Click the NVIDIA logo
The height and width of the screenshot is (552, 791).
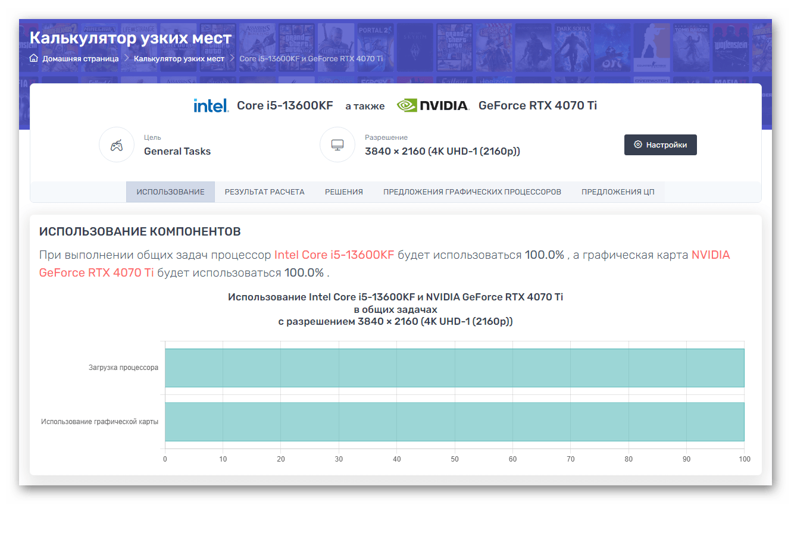pyautogui.click(x=433, y=105)
